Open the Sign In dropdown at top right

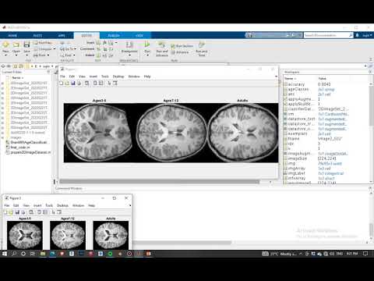[367, 35]
